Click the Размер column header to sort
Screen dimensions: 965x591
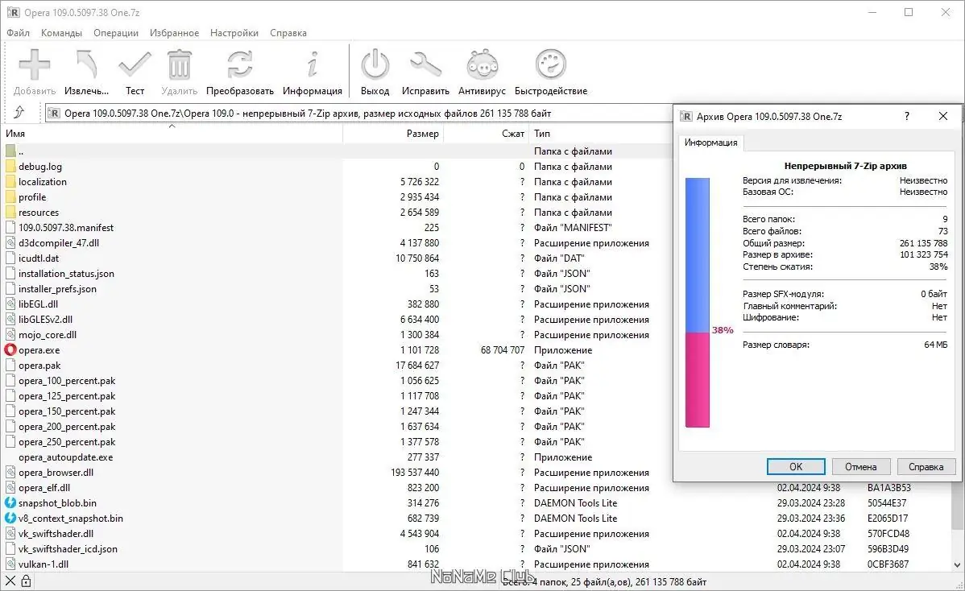[x=422, y=133]
